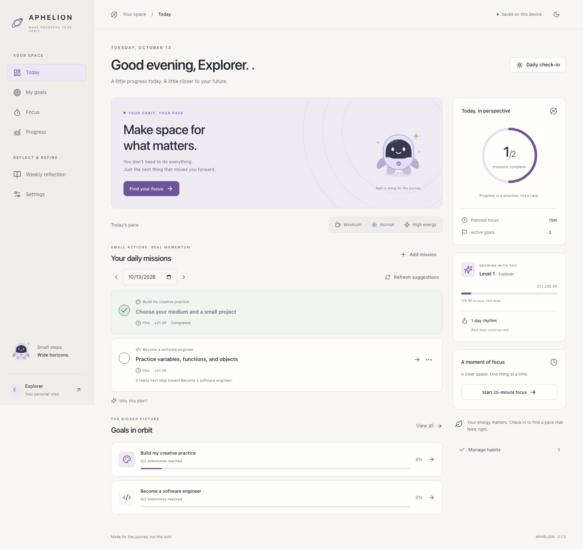The height and width of the screenshot is (549, 583).
Task: Click the flame icon beside 1 day rhythm
Action: pyautogui.click(x=464, y=321)
